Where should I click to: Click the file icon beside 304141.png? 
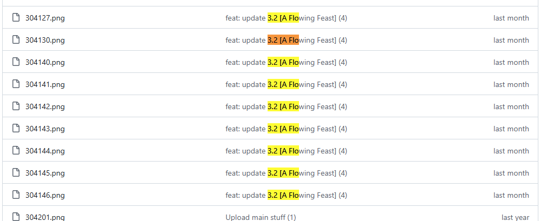coord(16,84)
